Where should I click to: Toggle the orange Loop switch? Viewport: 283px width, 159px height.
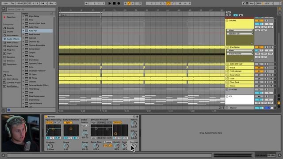[168, 3]
